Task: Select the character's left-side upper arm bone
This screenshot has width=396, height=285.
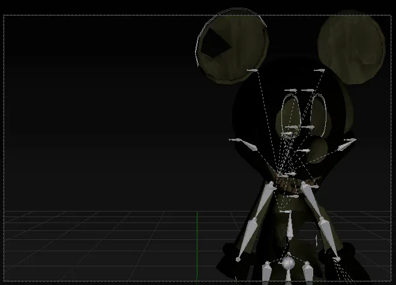Action: (x=265, y=200)
